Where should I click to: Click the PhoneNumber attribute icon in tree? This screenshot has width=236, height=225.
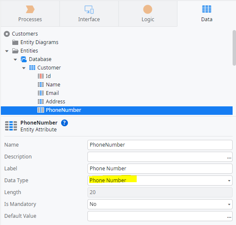[x=41, y=110]
